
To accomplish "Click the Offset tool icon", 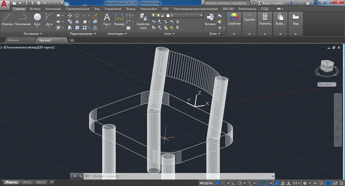I will (95, 28).
